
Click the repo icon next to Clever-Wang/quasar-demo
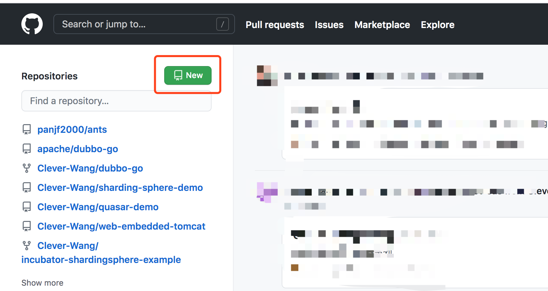coord(27,207)
